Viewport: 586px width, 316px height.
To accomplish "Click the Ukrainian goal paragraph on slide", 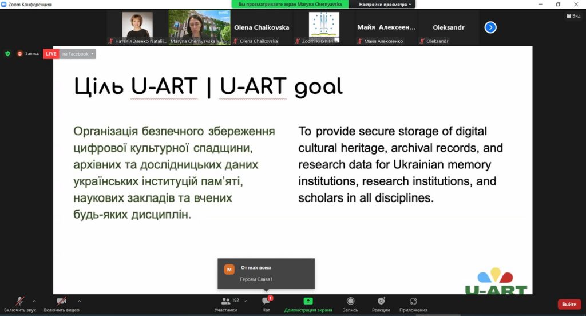I will [x=174, y=173].
